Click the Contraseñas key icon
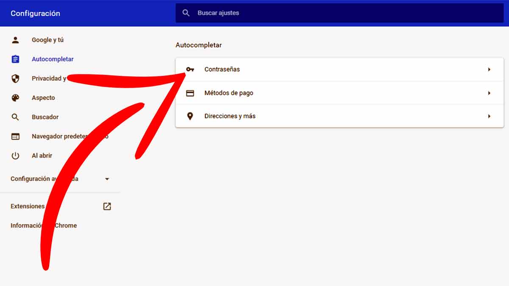 190,69
